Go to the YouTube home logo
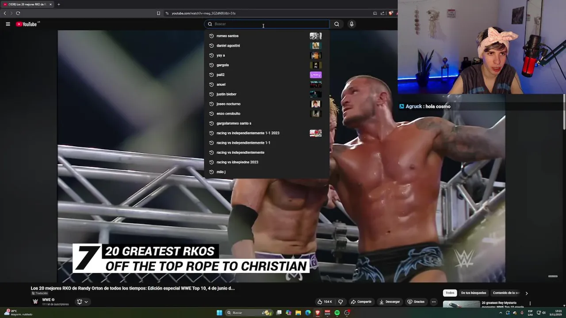566x318 pixels. click(x=27, y=24)
